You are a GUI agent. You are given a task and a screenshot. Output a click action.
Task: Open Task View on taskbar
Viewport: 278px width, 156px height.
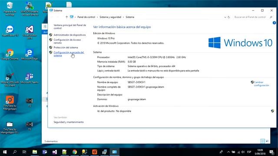[x=24, y=152]
